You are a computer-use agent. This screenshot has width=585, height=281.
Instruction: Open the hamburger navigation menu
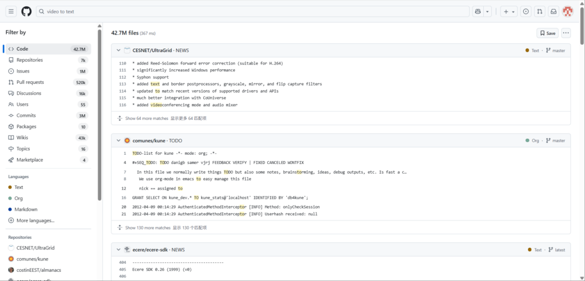tap(11, 11)
